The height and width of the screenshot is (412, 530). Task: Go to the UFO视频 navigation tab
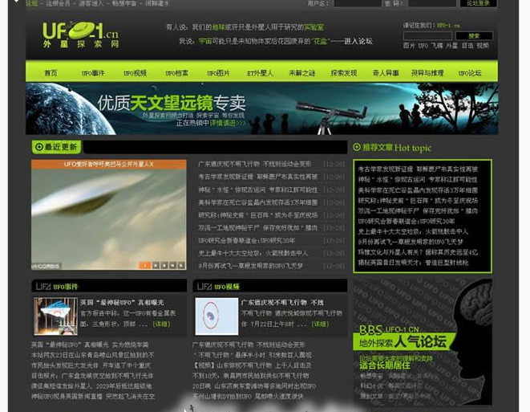[x=135, y=73]
